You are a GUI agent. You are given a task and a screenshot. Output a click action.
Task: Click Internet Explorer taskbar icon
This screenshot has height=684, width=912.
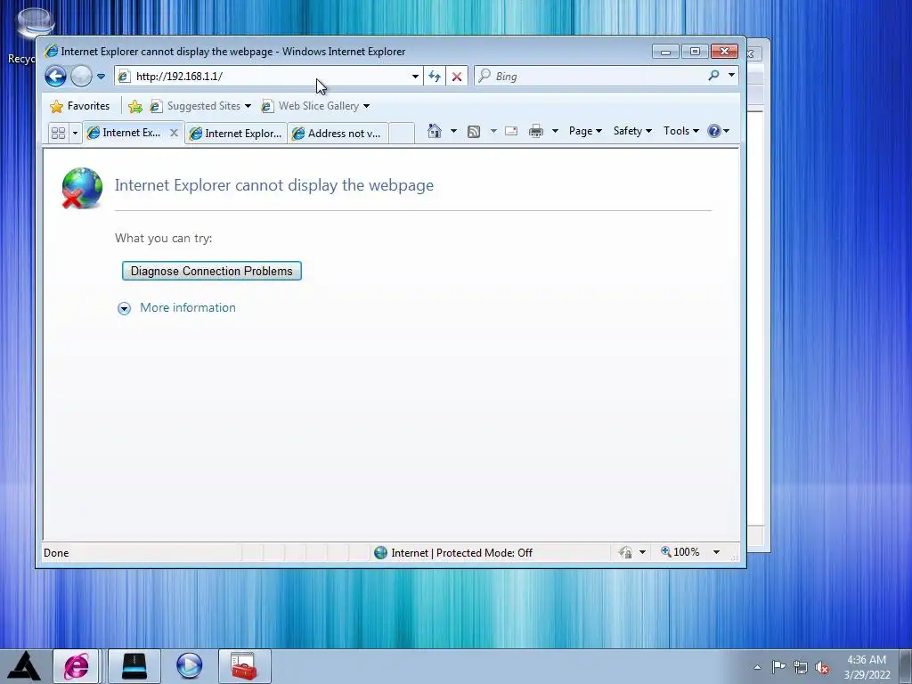(77, 666)
